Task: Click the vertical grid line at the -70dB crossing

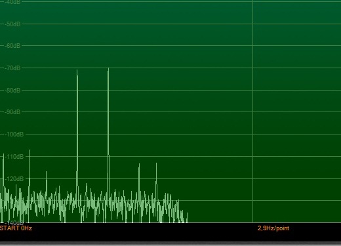Action: (253, 68)
